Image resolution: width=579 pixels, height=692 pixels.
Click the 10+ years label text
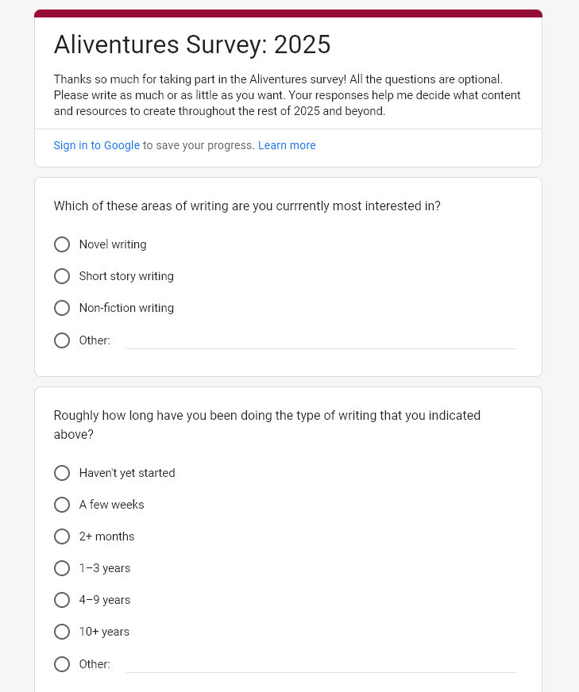pos(104,632)
